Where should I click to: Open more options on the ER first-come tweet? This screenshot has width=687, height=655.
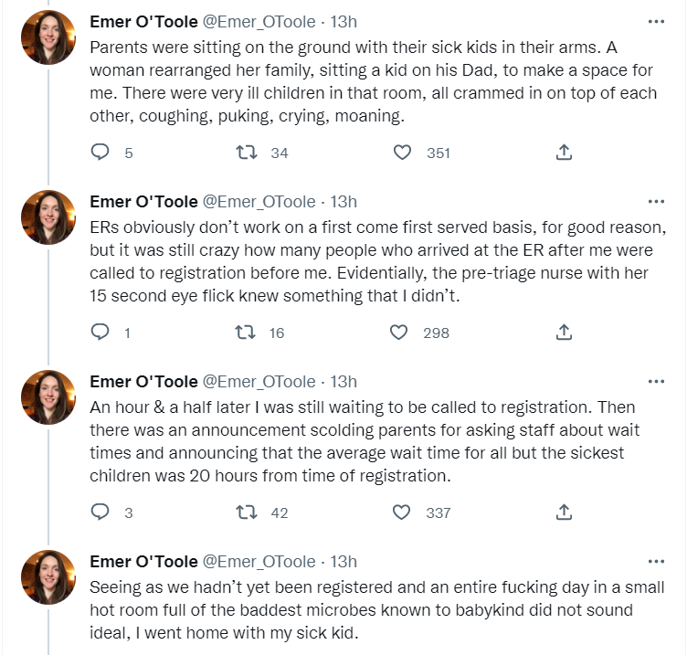point(656,201)
